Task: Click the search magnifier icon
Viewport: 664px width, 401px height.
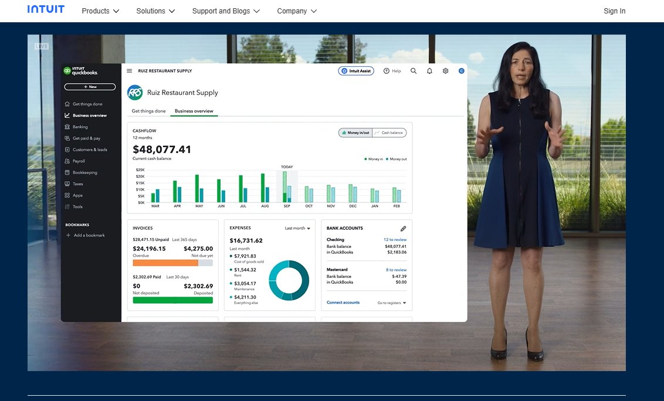Action: click(x=414, y=71)
